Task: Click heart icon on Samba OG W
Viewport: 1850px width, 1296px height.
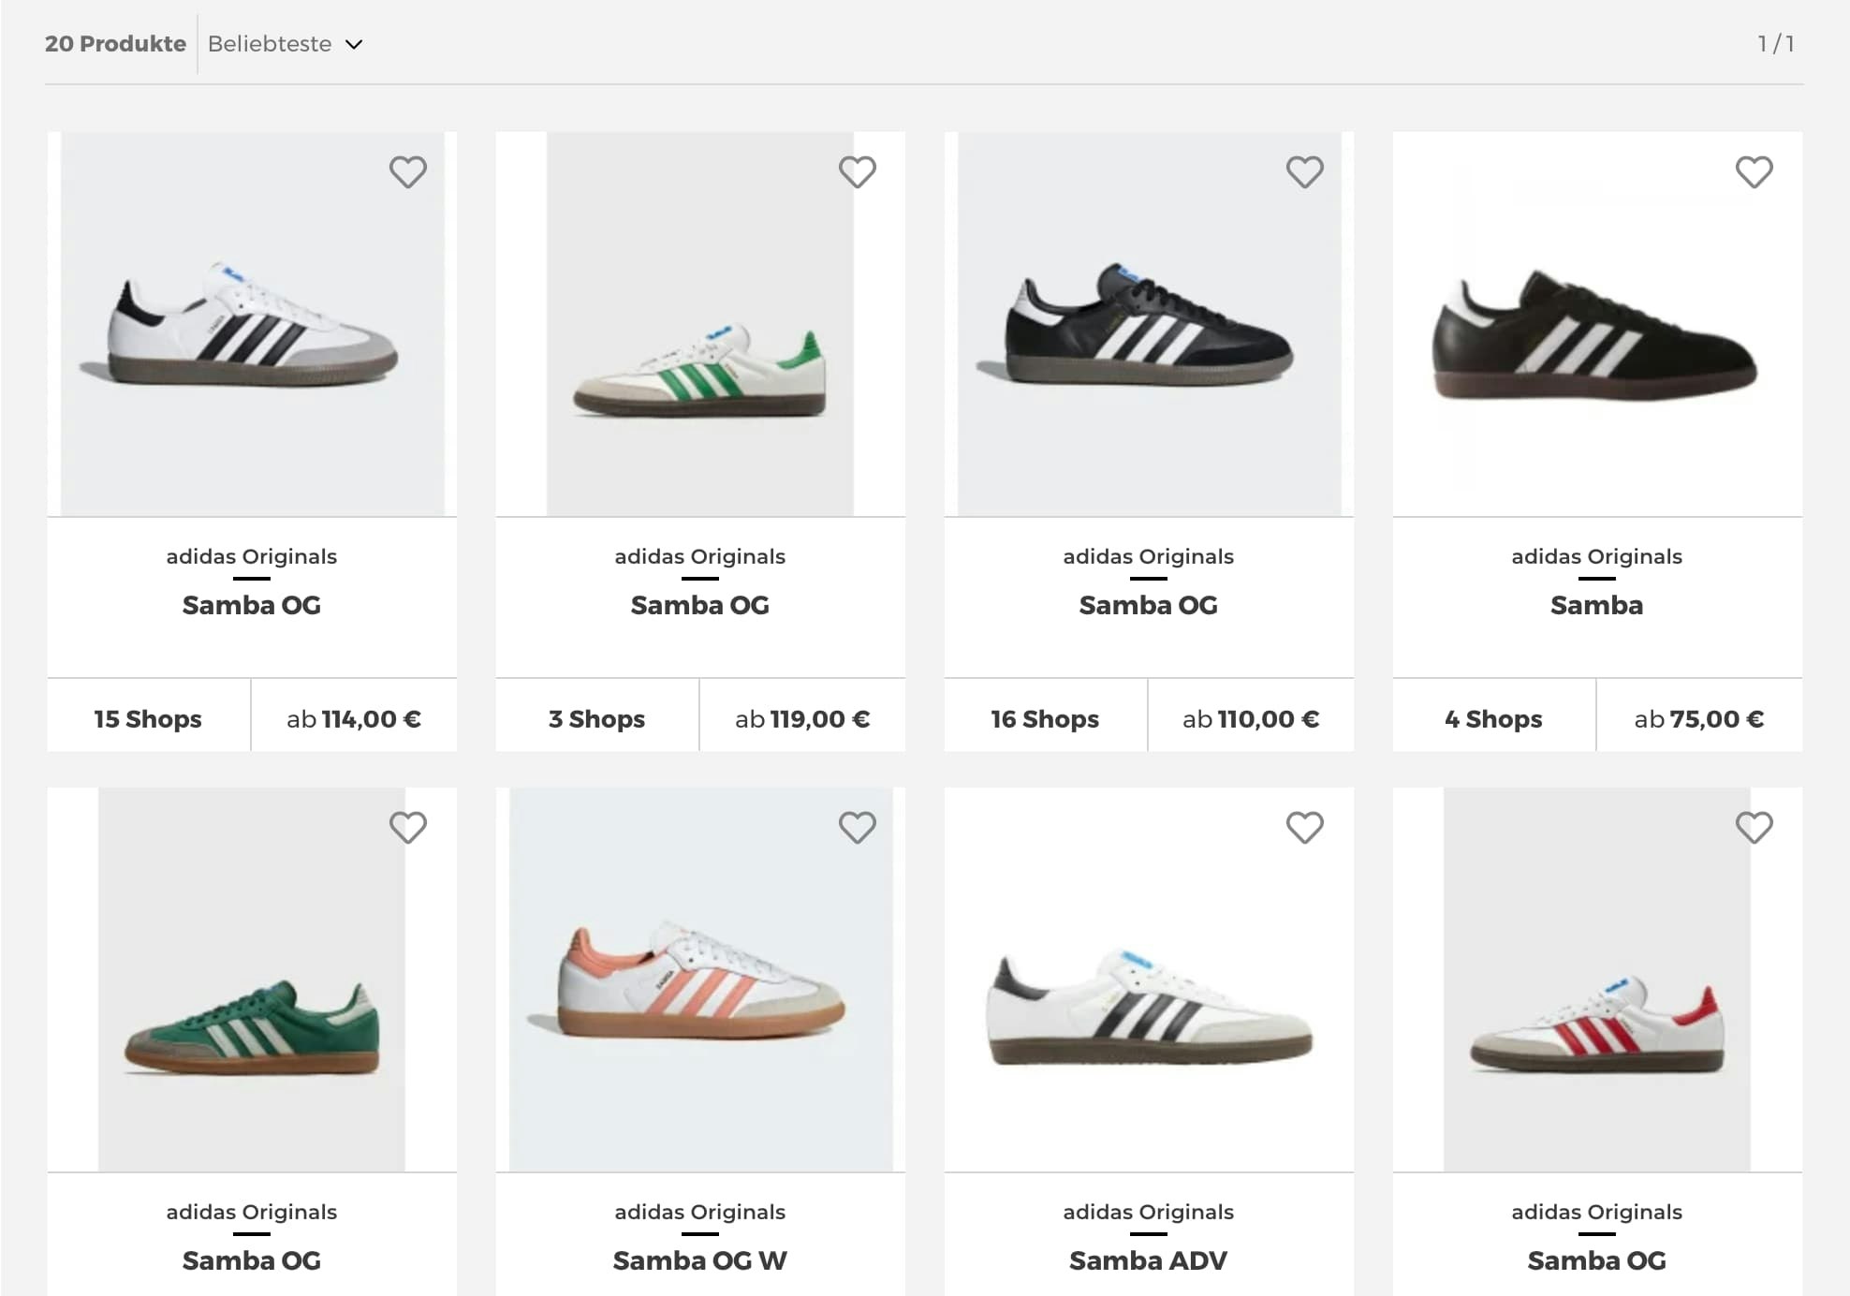Action: pyautogui.click(x=857, y=828)
